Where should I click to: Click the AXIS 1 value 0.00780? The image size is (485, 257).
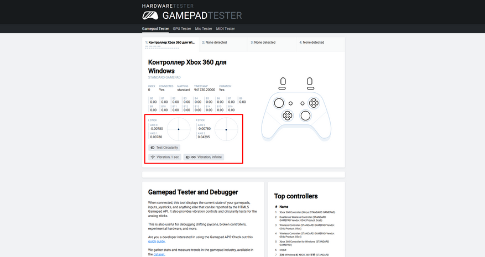coord(156,137)
